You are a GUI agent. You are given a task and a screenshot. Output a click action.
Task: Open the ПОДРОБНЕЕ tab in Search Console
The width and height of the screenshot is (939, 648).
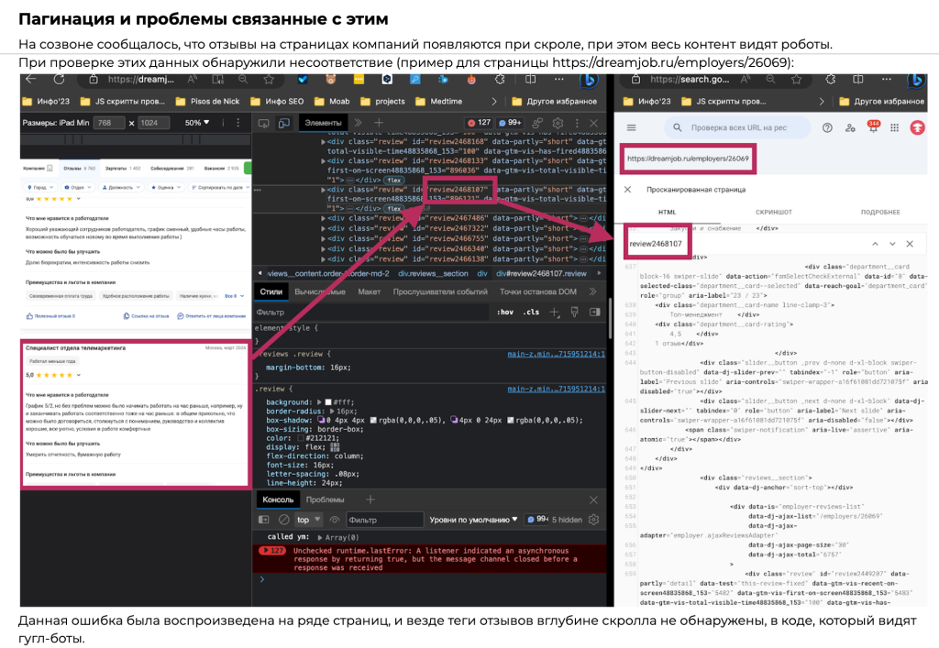pos(880,212)
